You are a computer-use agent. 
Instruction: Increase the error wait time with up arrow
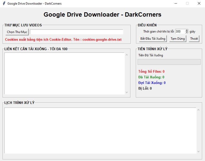[x=187, y=30]
